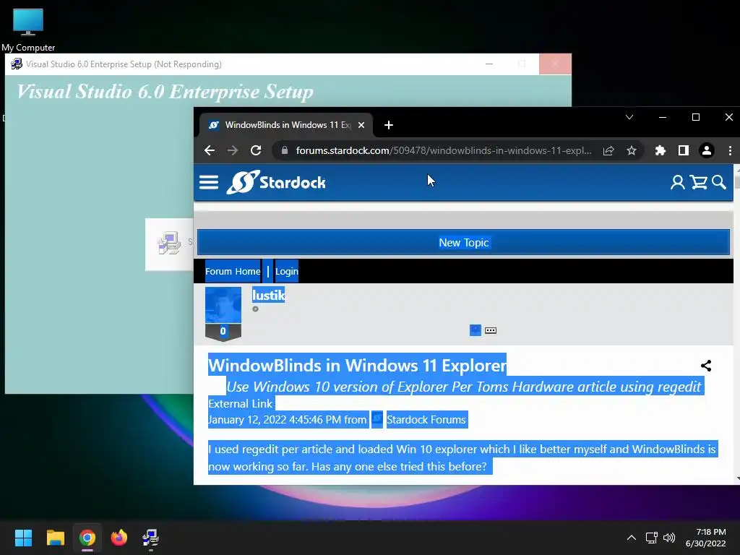Image resolution: width=740 pixels, height=555 pixels.
Task: Click the site lock icon in address bar
Action: [285, 150]
